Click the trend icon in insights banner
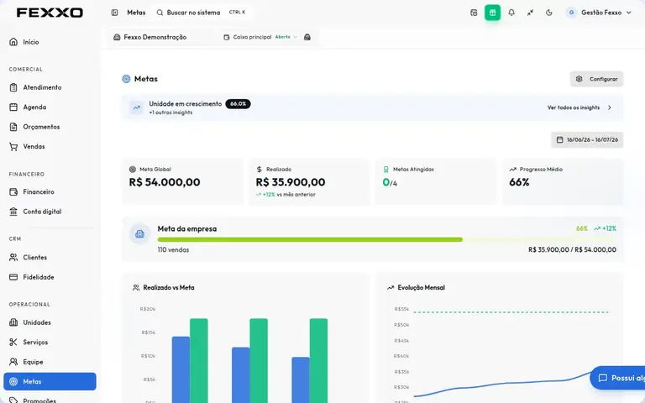Viewport: 645px width, 403px height. [136, 107]
